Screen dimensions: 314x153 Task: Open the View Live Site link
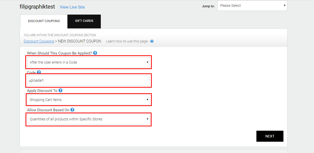point(72,7)
